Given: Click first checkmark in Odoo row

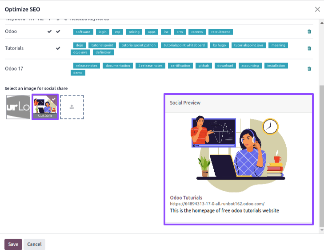Looking at the screenshot, I should point(49,31).
